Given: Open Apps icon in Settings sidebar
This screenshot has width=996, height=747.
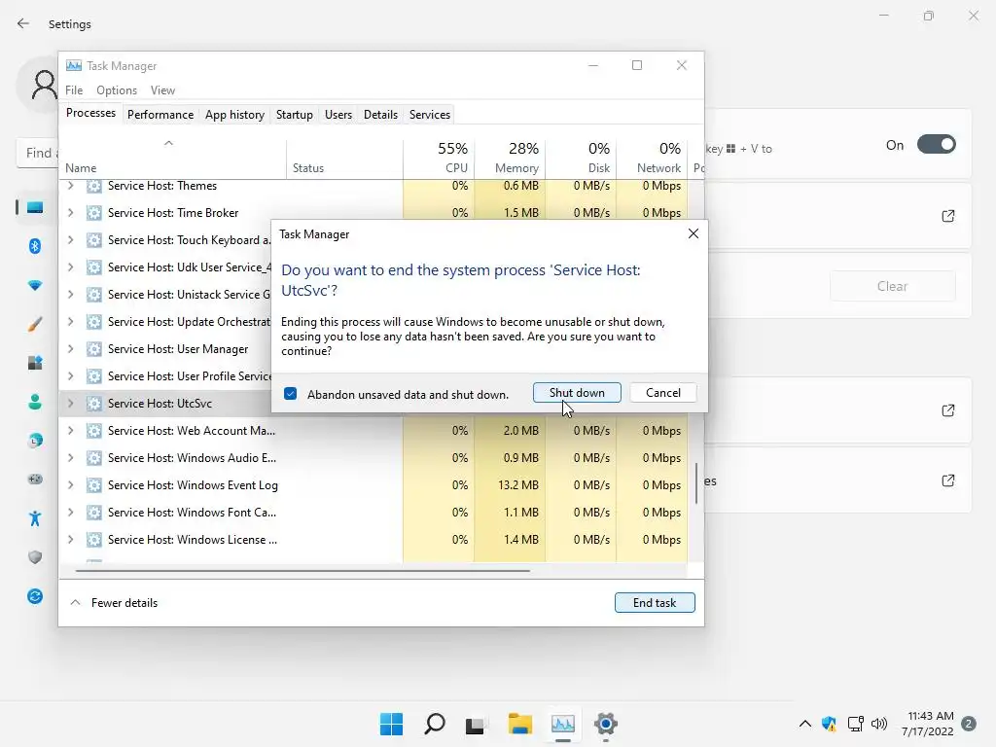Looking at the screenshot, I should point(35,363).
